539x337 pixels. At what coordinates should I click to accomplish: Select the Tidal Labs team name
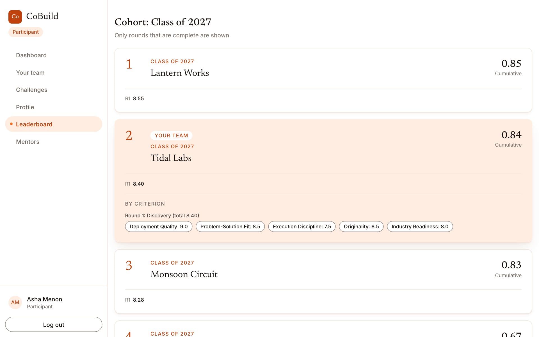pos(171,158)
